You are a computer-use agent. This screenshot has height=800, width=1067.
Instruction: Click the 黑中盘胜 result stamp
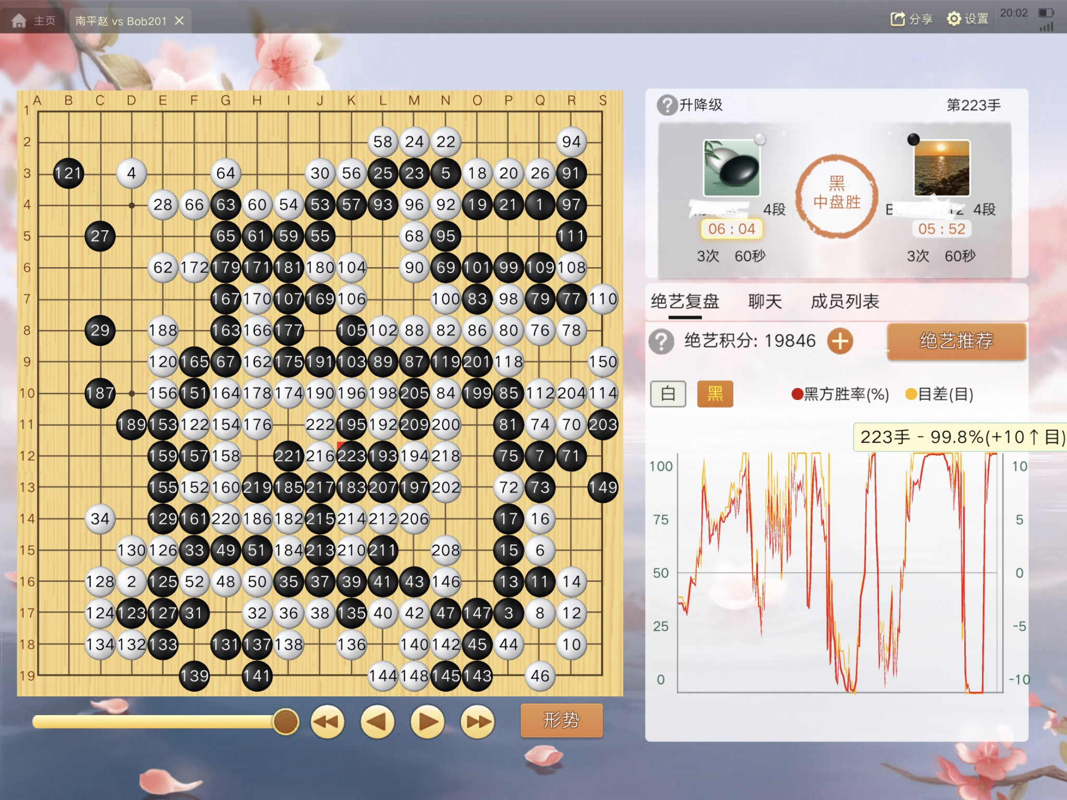[x=837, y=196]
